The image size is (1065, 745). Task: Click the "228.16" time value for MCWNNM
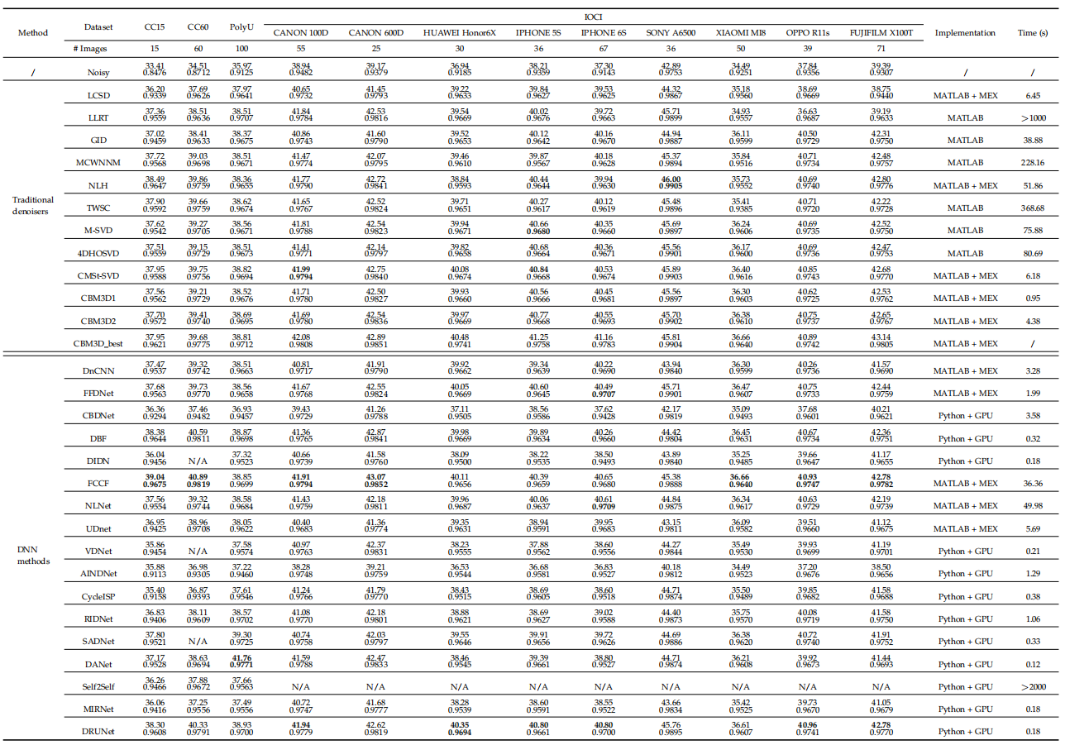click(x=1032, y=163)
